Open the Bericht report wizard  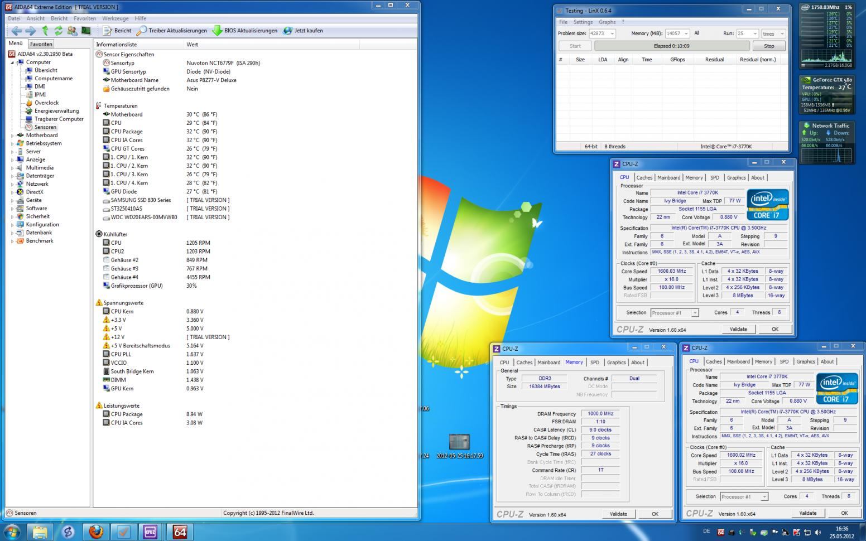click(117, 31)
